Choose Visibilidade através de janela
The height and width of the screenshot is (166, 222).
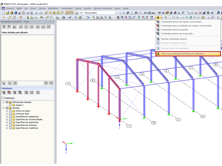click(x=188, y=30)
